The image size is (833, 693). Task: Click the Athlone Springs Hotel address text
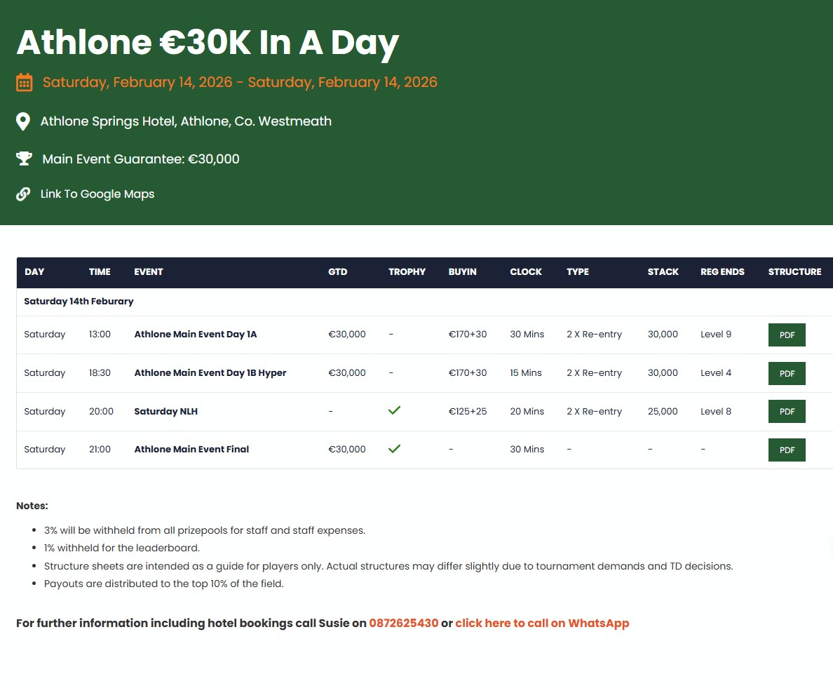[186, 121]
